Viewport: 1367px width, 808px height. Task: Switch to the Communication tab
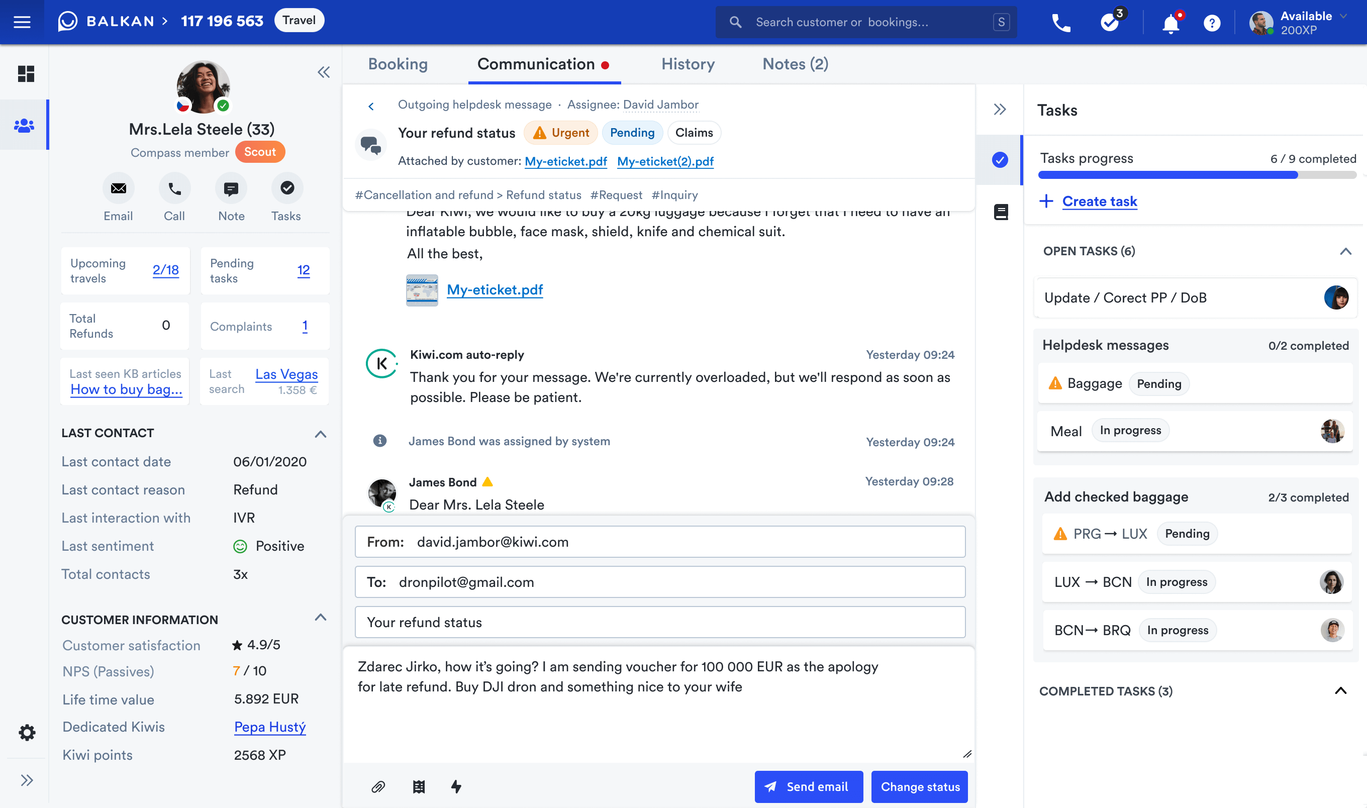click(543, 64)
